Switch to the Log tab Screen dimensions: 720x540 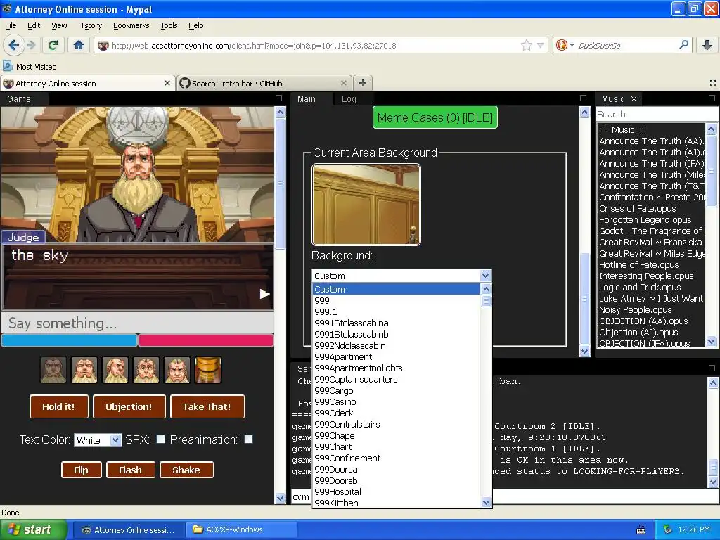tap(349, 98)
